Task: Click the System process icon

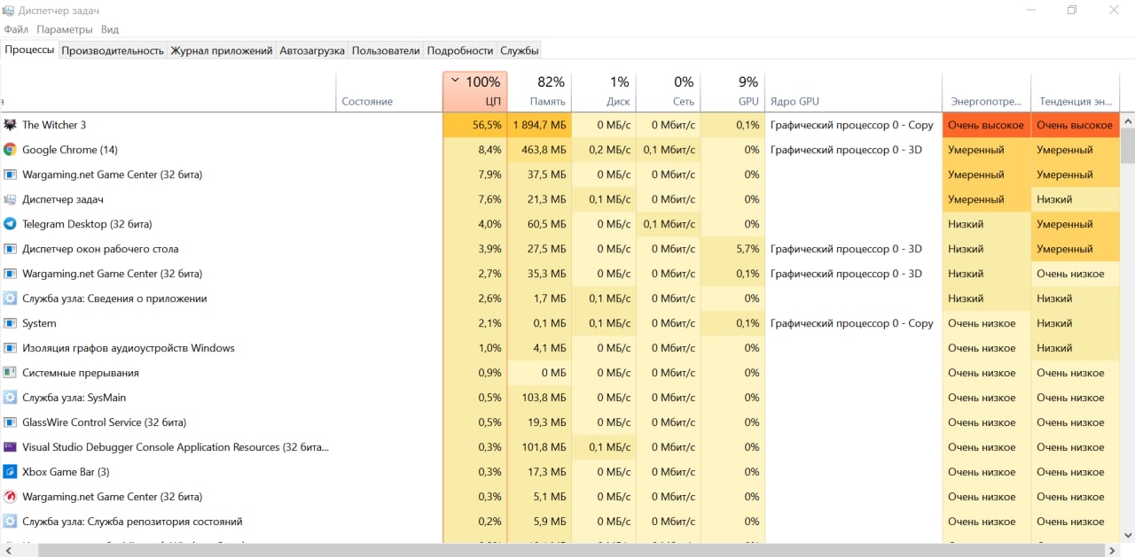Action: 10,323
